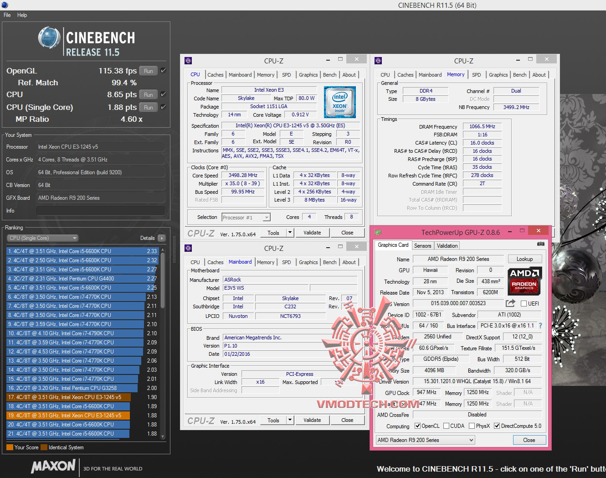Select ranking row 1 with score 2.33
The width and height of the screenshot is (606, 478).
coord(82,251)
